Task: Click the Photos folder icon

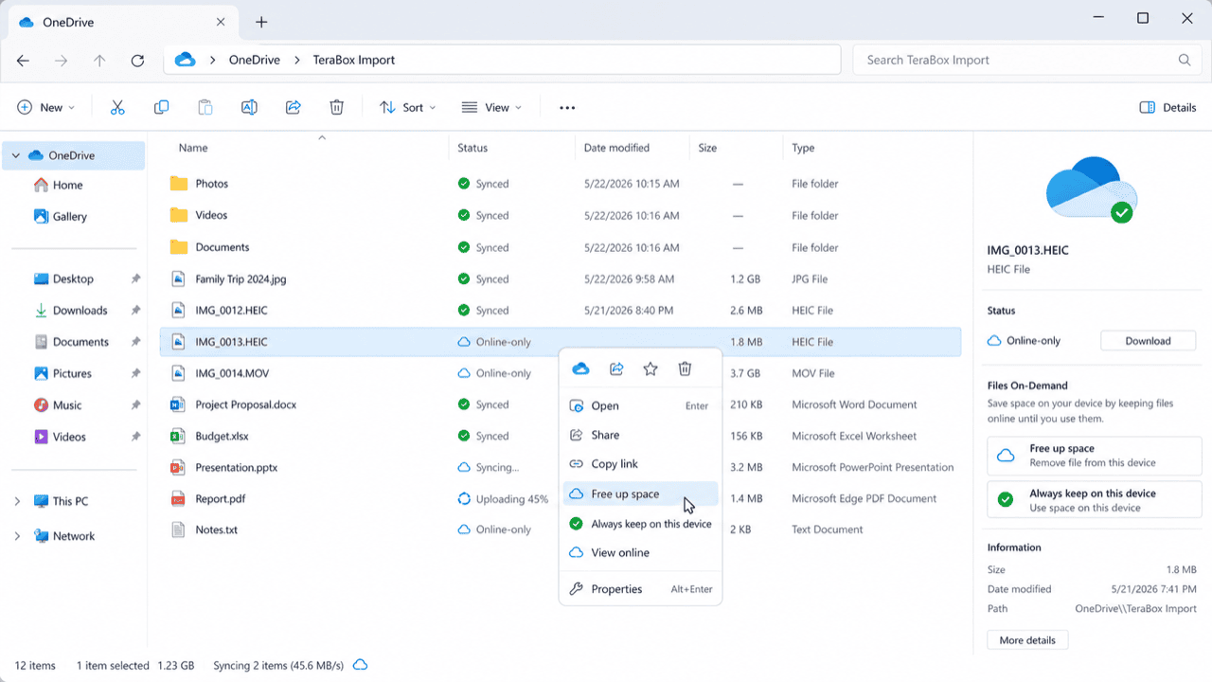Action: coord(178,184)
